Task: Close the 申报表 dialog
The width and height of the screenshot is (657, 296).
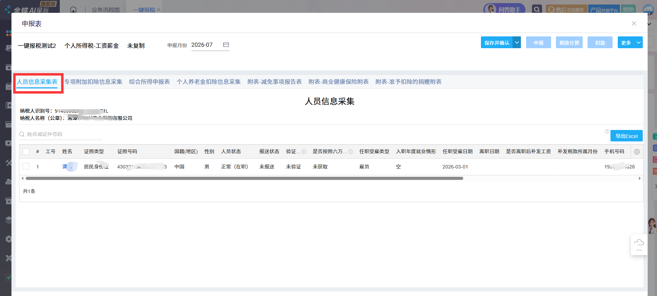Action: [634, 24]
